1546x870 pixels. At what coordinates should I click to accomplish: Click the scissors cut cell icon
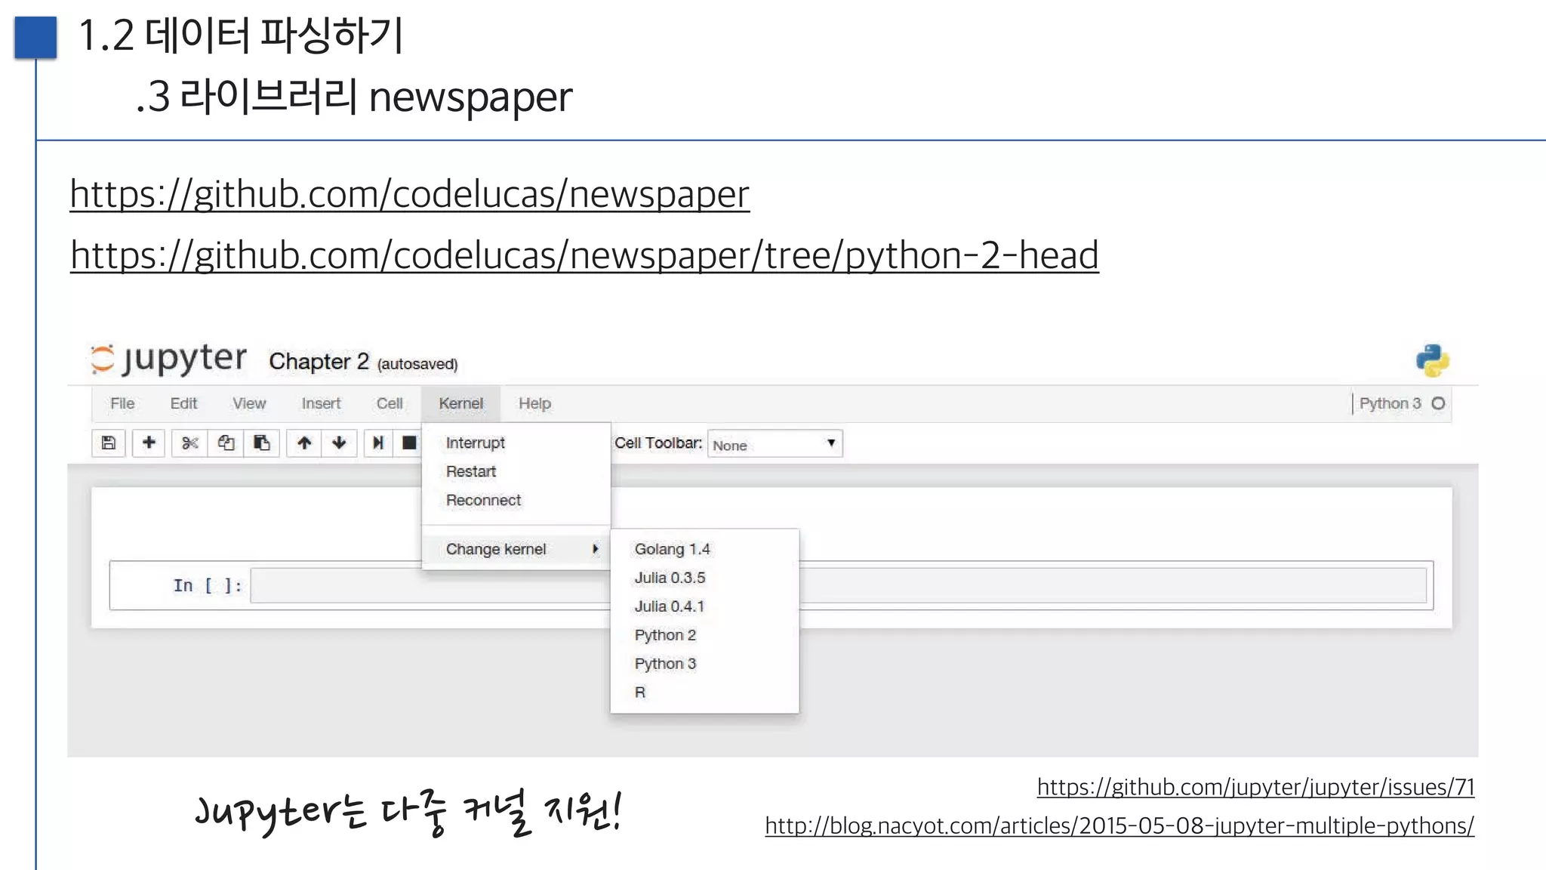click(189, 443)
